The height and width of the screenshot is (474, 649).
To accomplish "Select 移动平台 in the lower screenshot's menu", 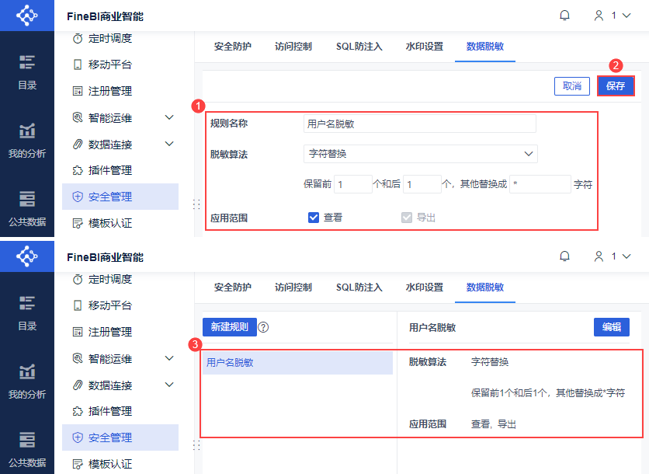I will (x=109, y=305).
